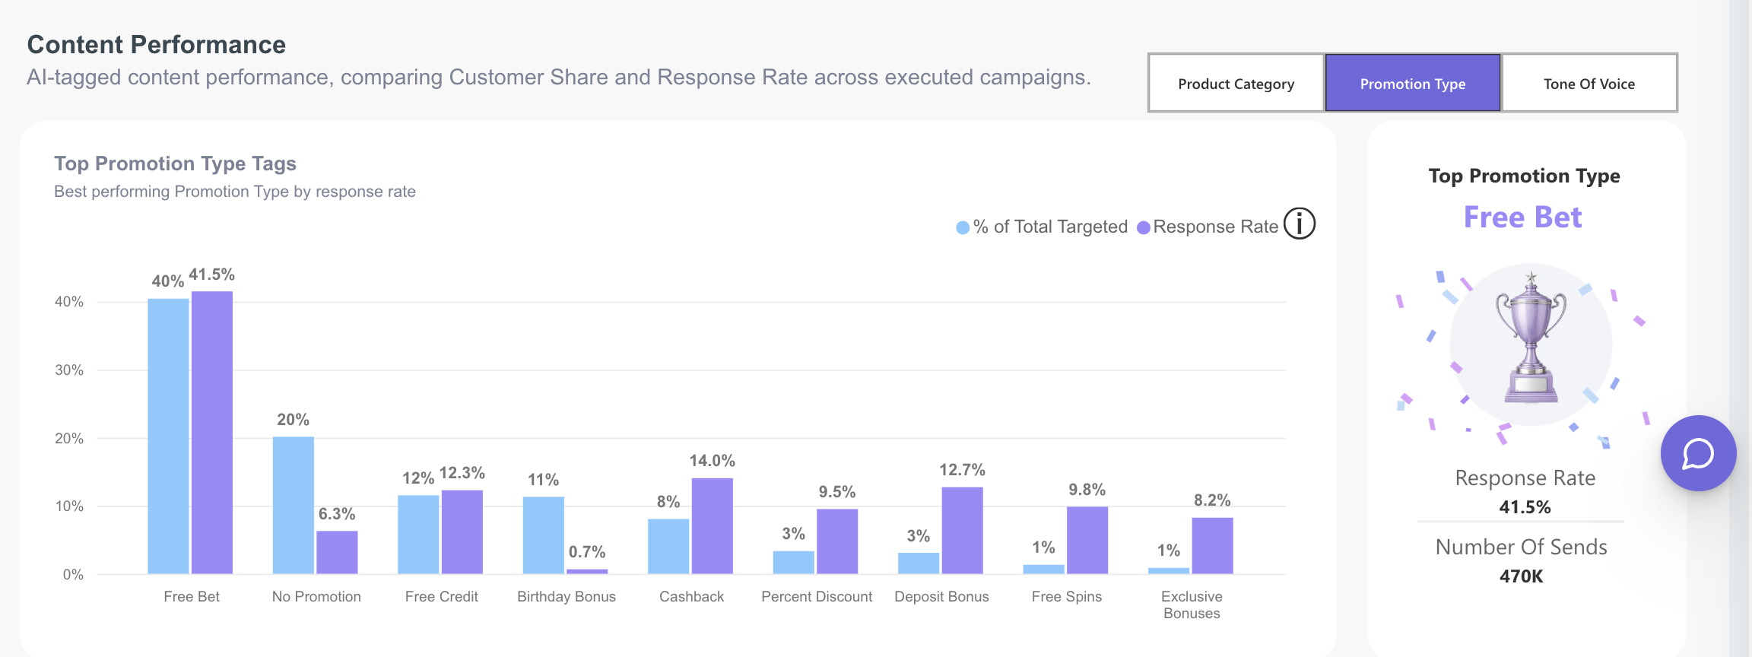Click the Free Bet 40% targeted bar

(168, 436)
